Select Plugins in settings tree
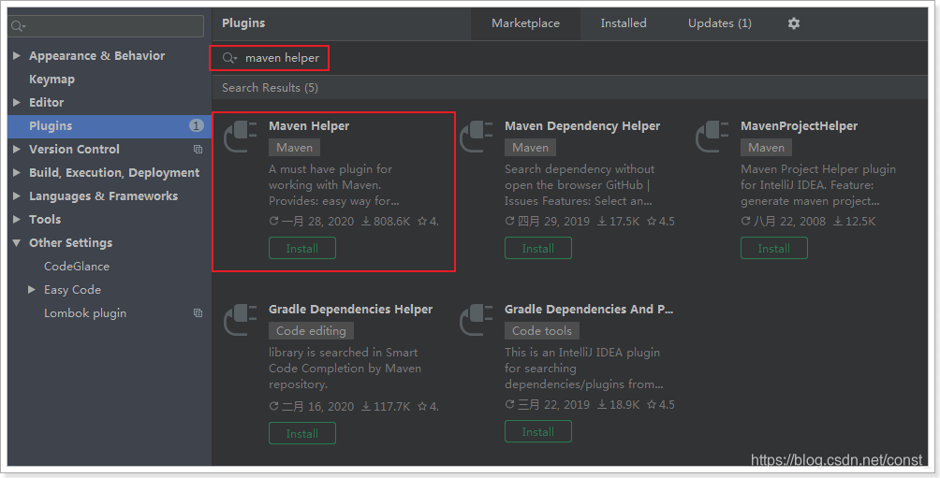940x478 pixels. tap(110, 125)
